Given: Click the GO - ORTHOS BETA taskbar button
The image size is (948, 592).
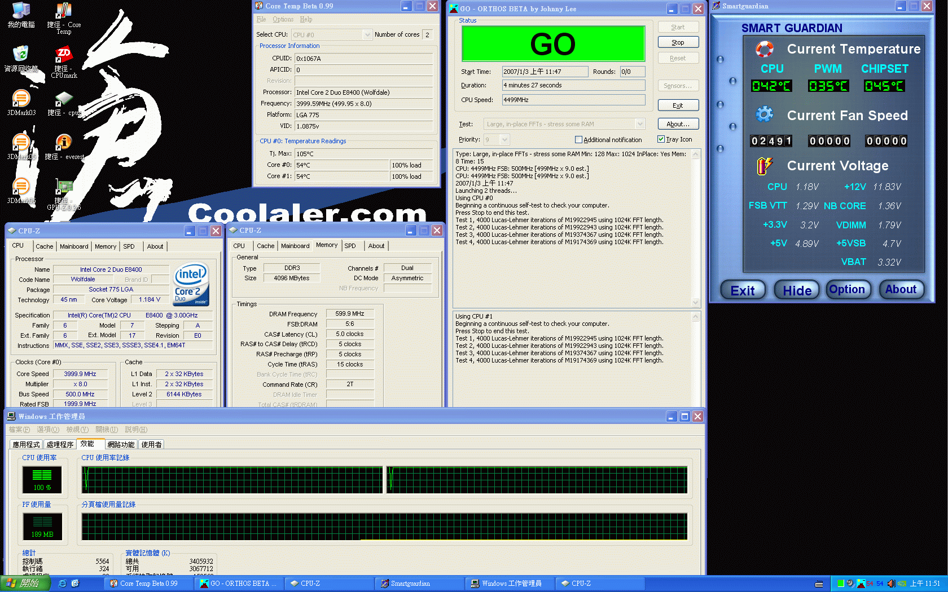Looking at the screenshot, I should (239, 584).
